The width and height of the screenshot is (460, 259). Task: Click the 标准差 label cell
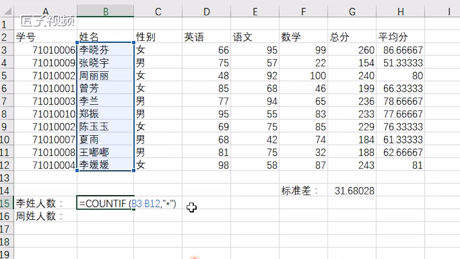click(303, 191)
